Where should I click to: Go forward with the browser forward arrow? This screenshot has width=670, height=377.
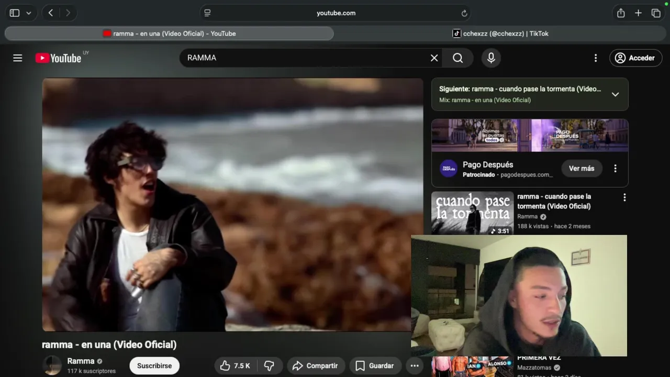tap(68, 13)
